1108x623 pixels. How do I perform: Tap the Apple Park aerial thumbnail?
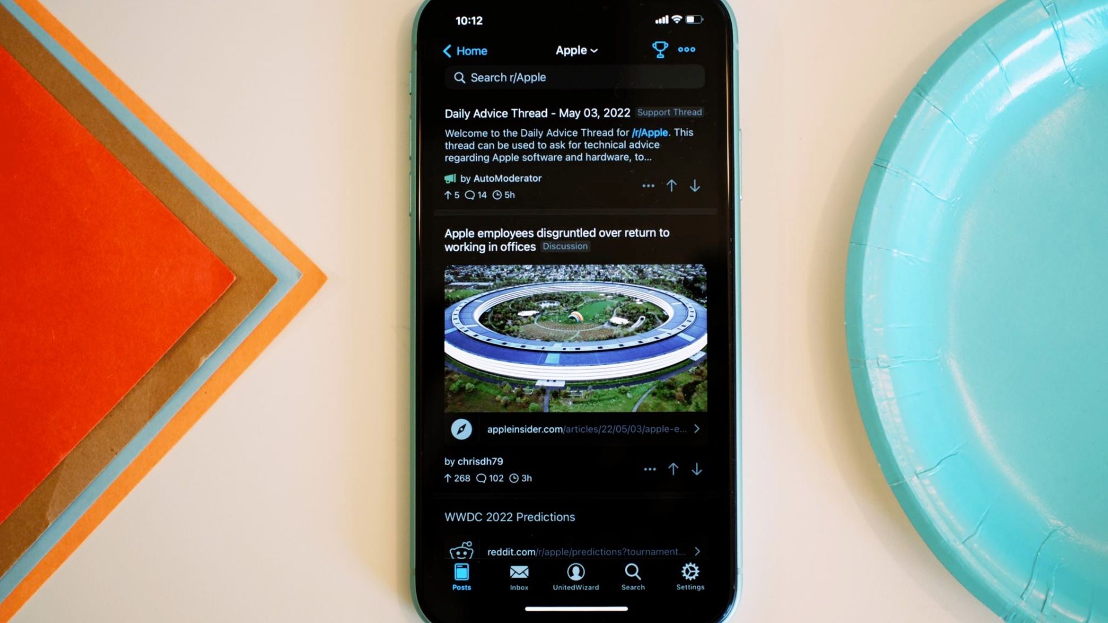click(575, 337)
